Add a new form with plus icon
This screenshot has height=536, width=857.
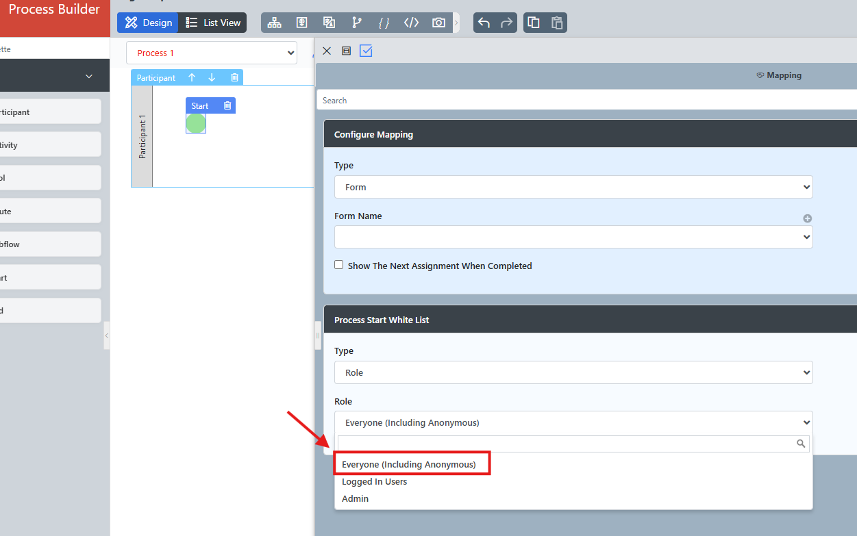[807, 218]
